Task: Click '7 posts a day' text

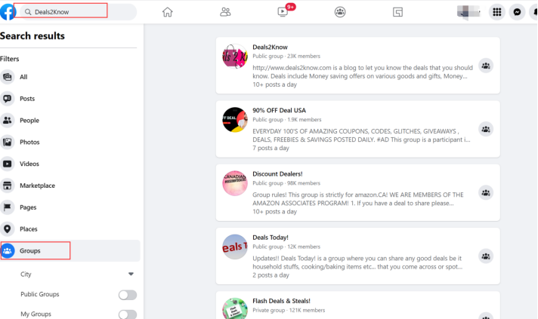Action: [x=271, y=149]
